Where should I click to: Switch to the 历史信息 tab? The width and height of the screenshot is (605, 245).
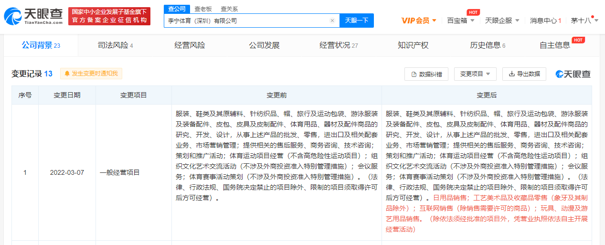[x=488, y=45]
